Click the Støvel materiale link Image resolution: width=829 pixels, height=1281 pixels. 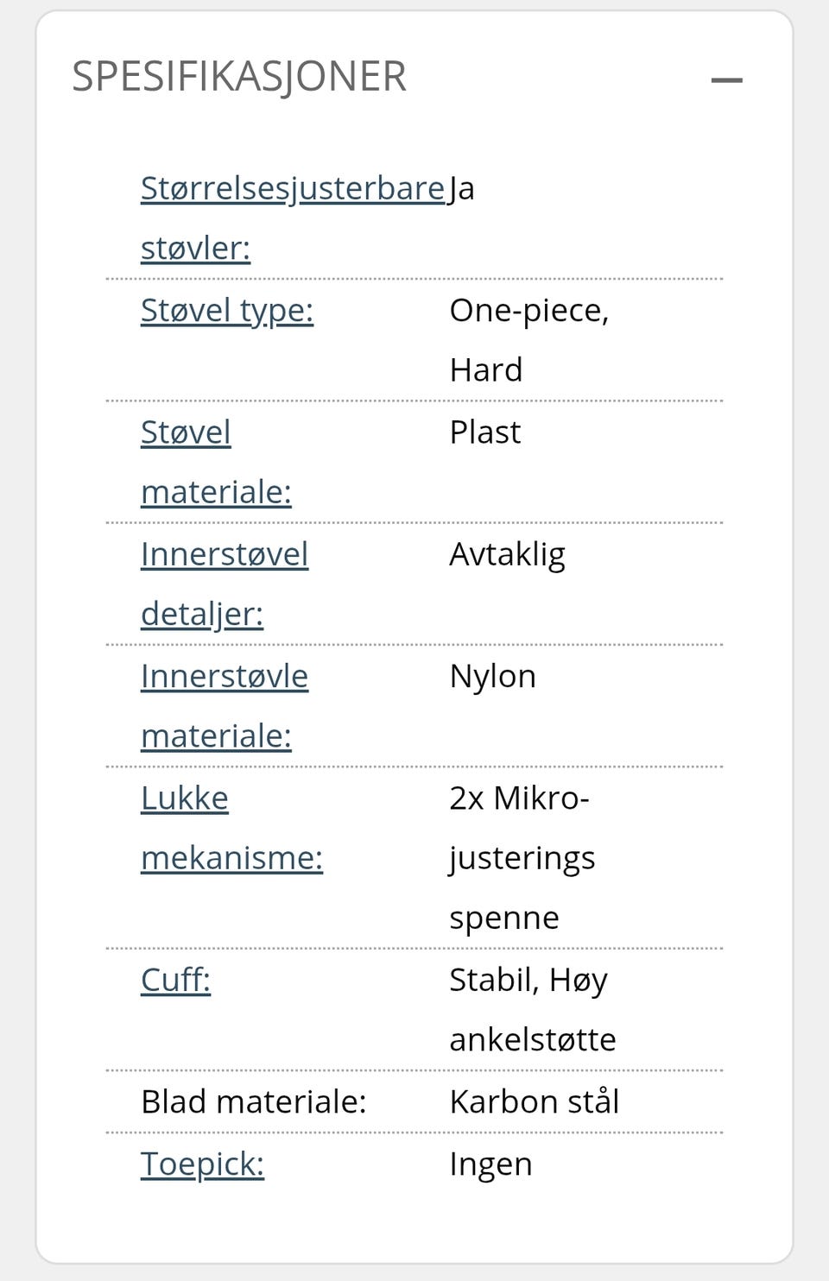point(216,462)
